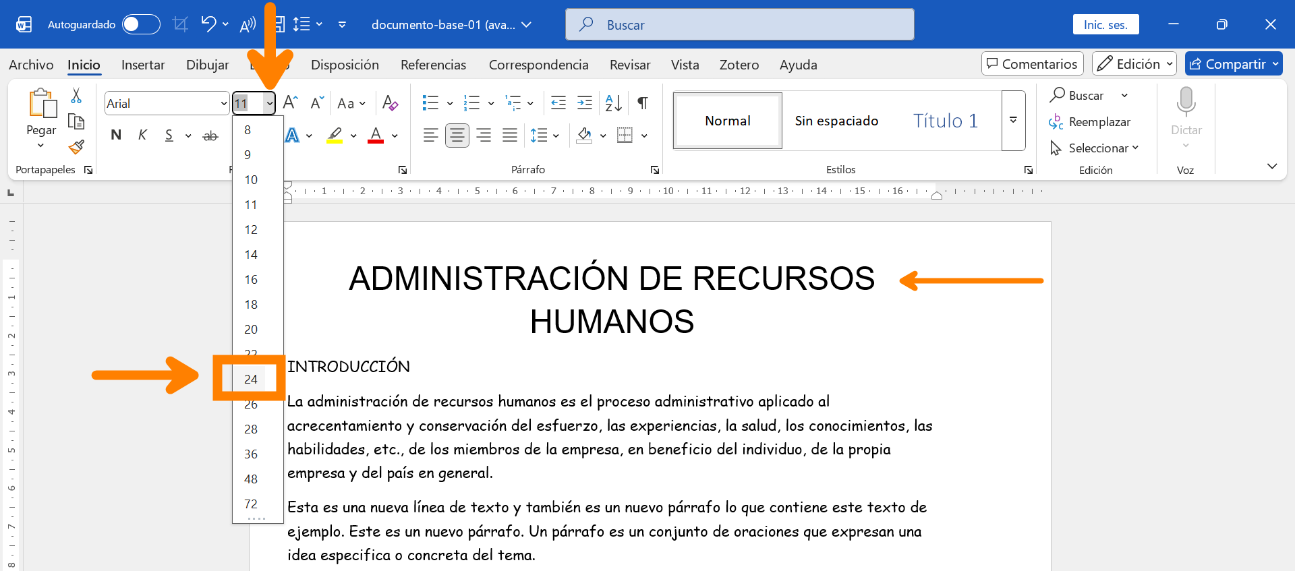The width and height of the screenshot is (1295, 571).
Task: Open the Edición mode dropdown
Action: [1134, 64]
